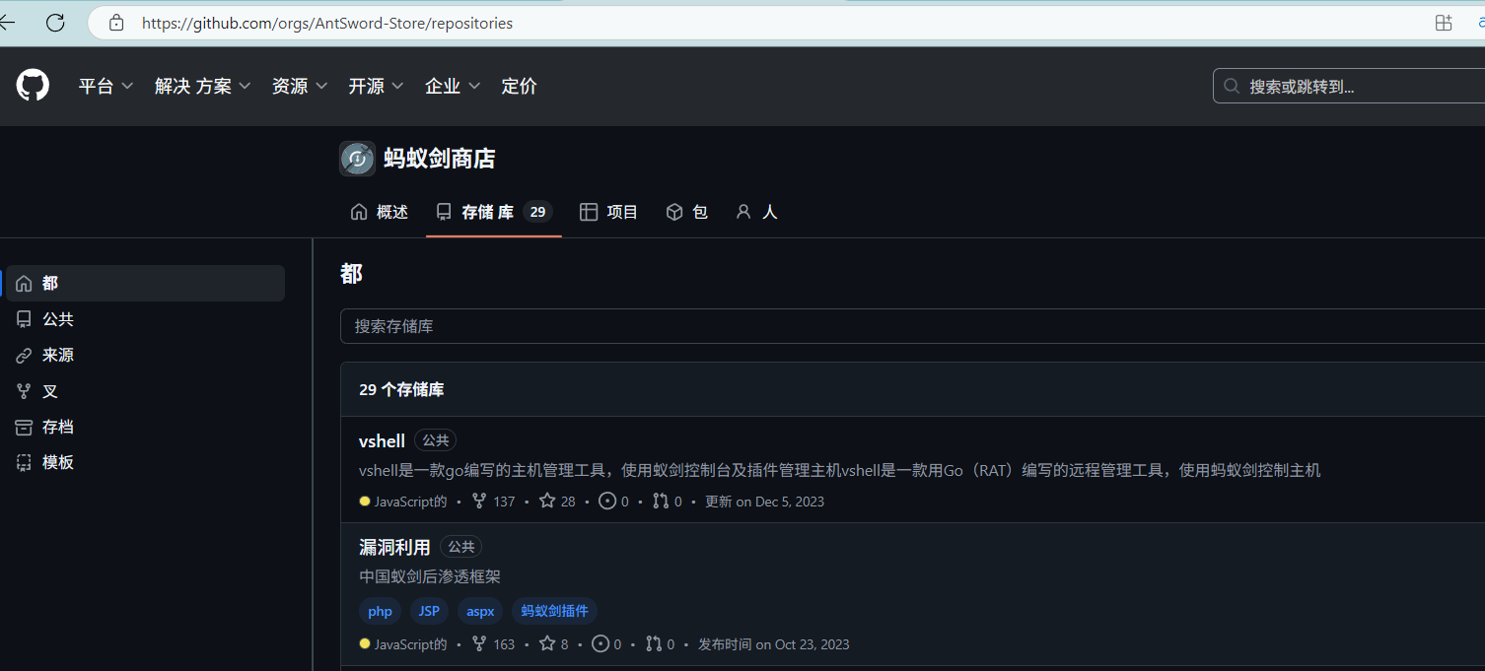
Task: Reload the page with refresh icon
Action: [x=55, y=23]
